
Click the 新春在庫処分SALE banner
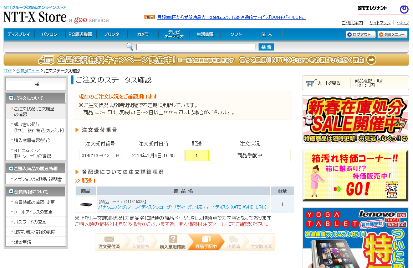pyautogui.click(x=355, y=119)
